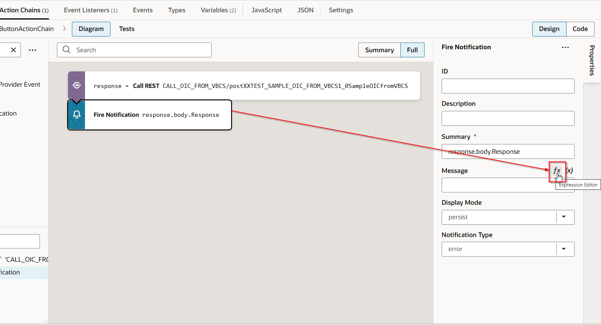Viewport: 601px width, 325px height.
Task: Open the Variables tab
Action: tap(218, 10)
